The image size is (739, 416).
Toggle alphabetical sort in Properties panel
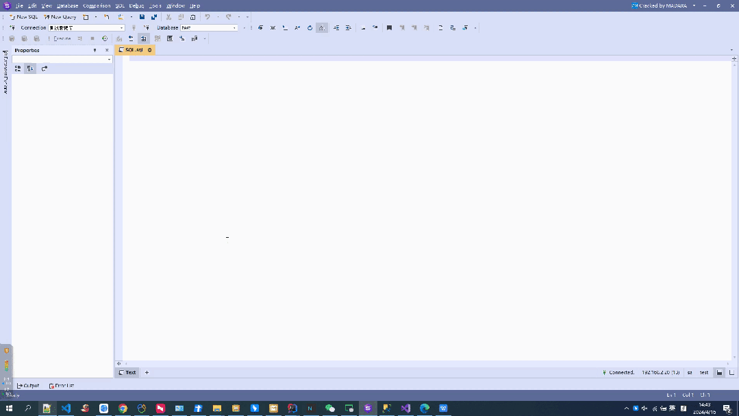[30, 69]
